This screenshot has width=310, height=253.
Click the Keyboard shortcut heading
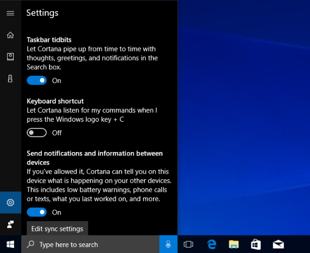[55, 101]
